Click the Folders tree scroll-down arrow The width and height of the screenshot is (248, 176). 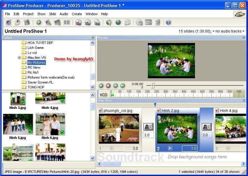pyautogui.click(x=92, y=87)
